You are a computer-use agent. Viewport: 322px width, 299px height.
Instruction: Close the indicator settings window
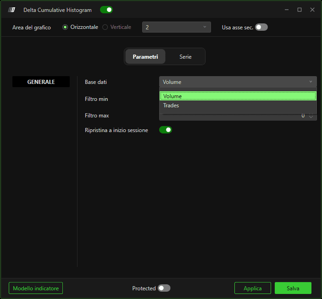pyautogui.click(x=312, y=10)
